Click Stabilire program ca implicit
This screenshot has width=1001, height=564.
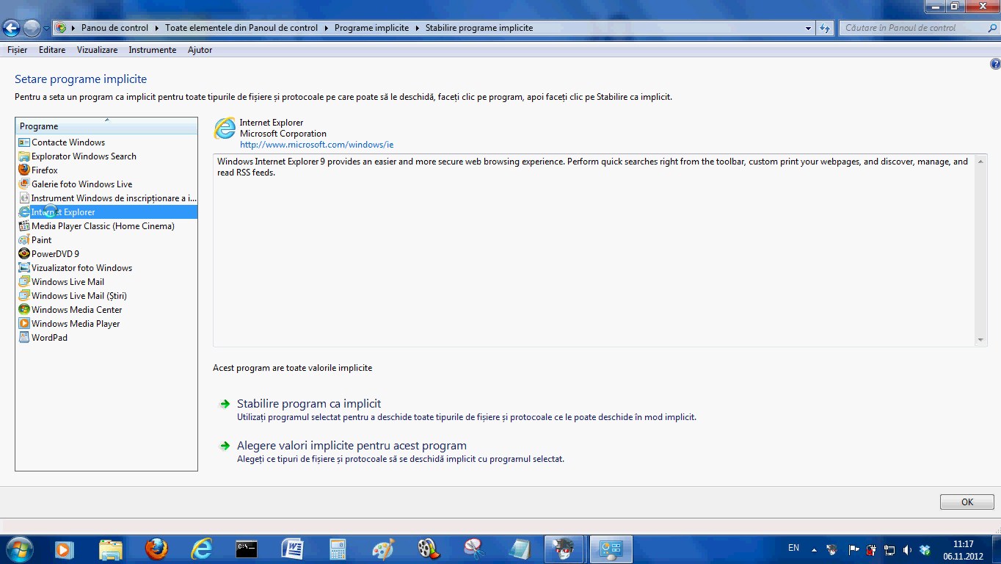pos(308,403)
